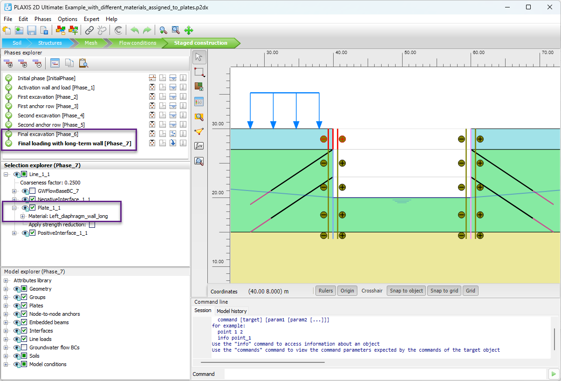Toggle the Rulers button
The image size is (561, 381).
coord(326,291)
